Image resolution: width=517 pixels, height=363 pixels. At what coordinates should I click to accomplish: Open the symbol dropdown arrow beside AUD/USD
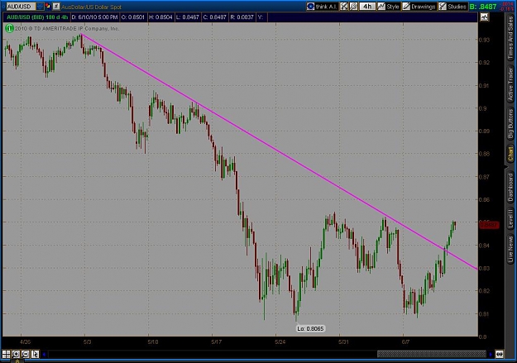pos(40,7)
